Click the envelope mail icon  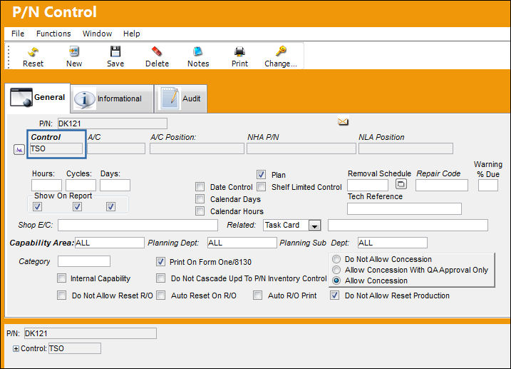(x=343, y=122)
